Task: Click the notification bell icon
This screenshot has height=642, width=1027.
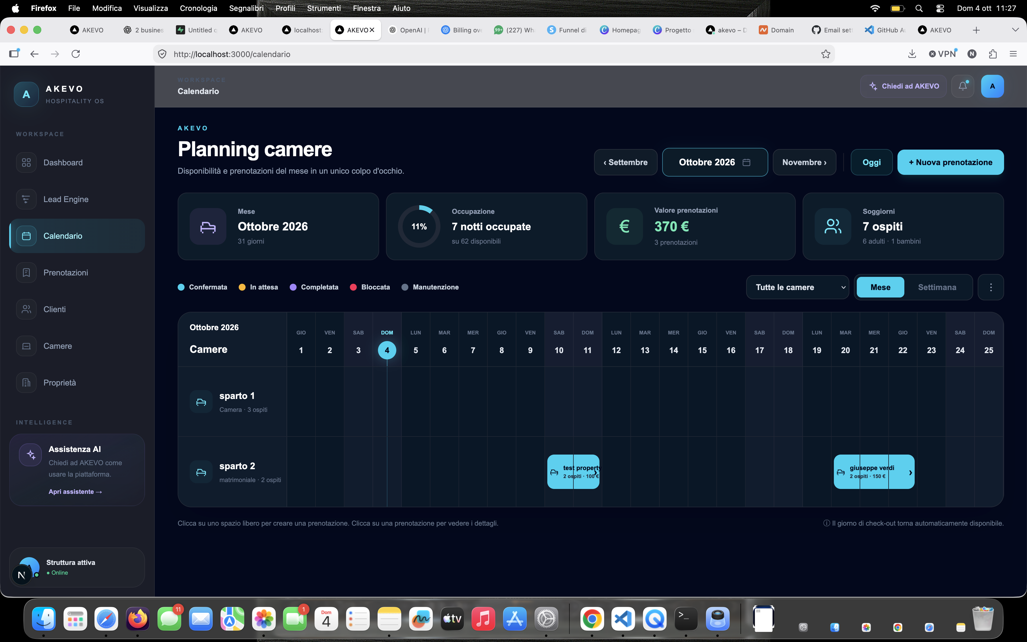Action: 963,86
